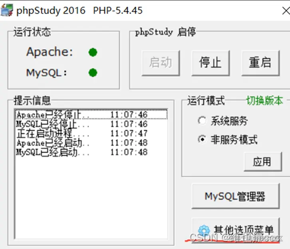
Task: Select the log row MySQL已经启动 11:07:48
Action: tap(91, 152)
